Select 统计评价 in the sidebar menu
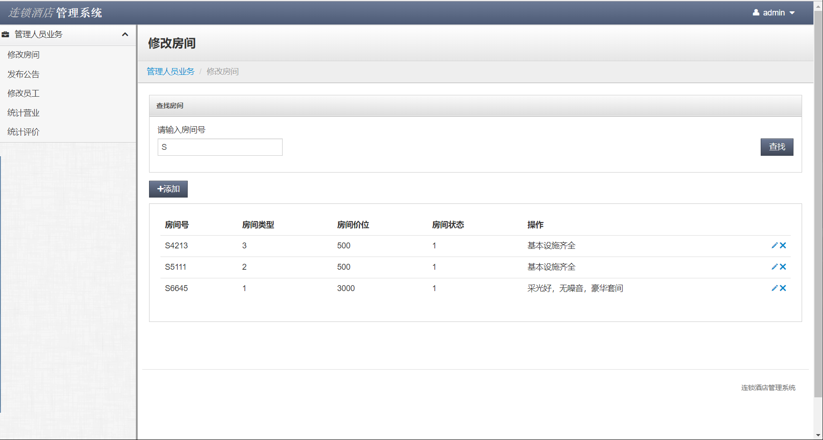 (x=23, y=132)
